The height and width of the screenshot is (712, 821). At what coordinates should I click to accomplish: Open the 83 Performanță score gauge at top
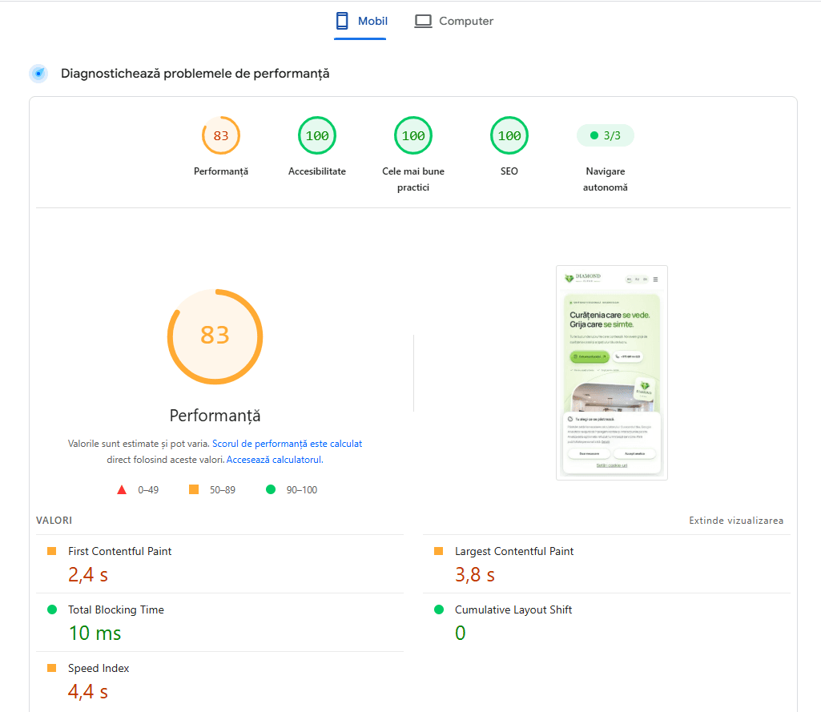221,135
